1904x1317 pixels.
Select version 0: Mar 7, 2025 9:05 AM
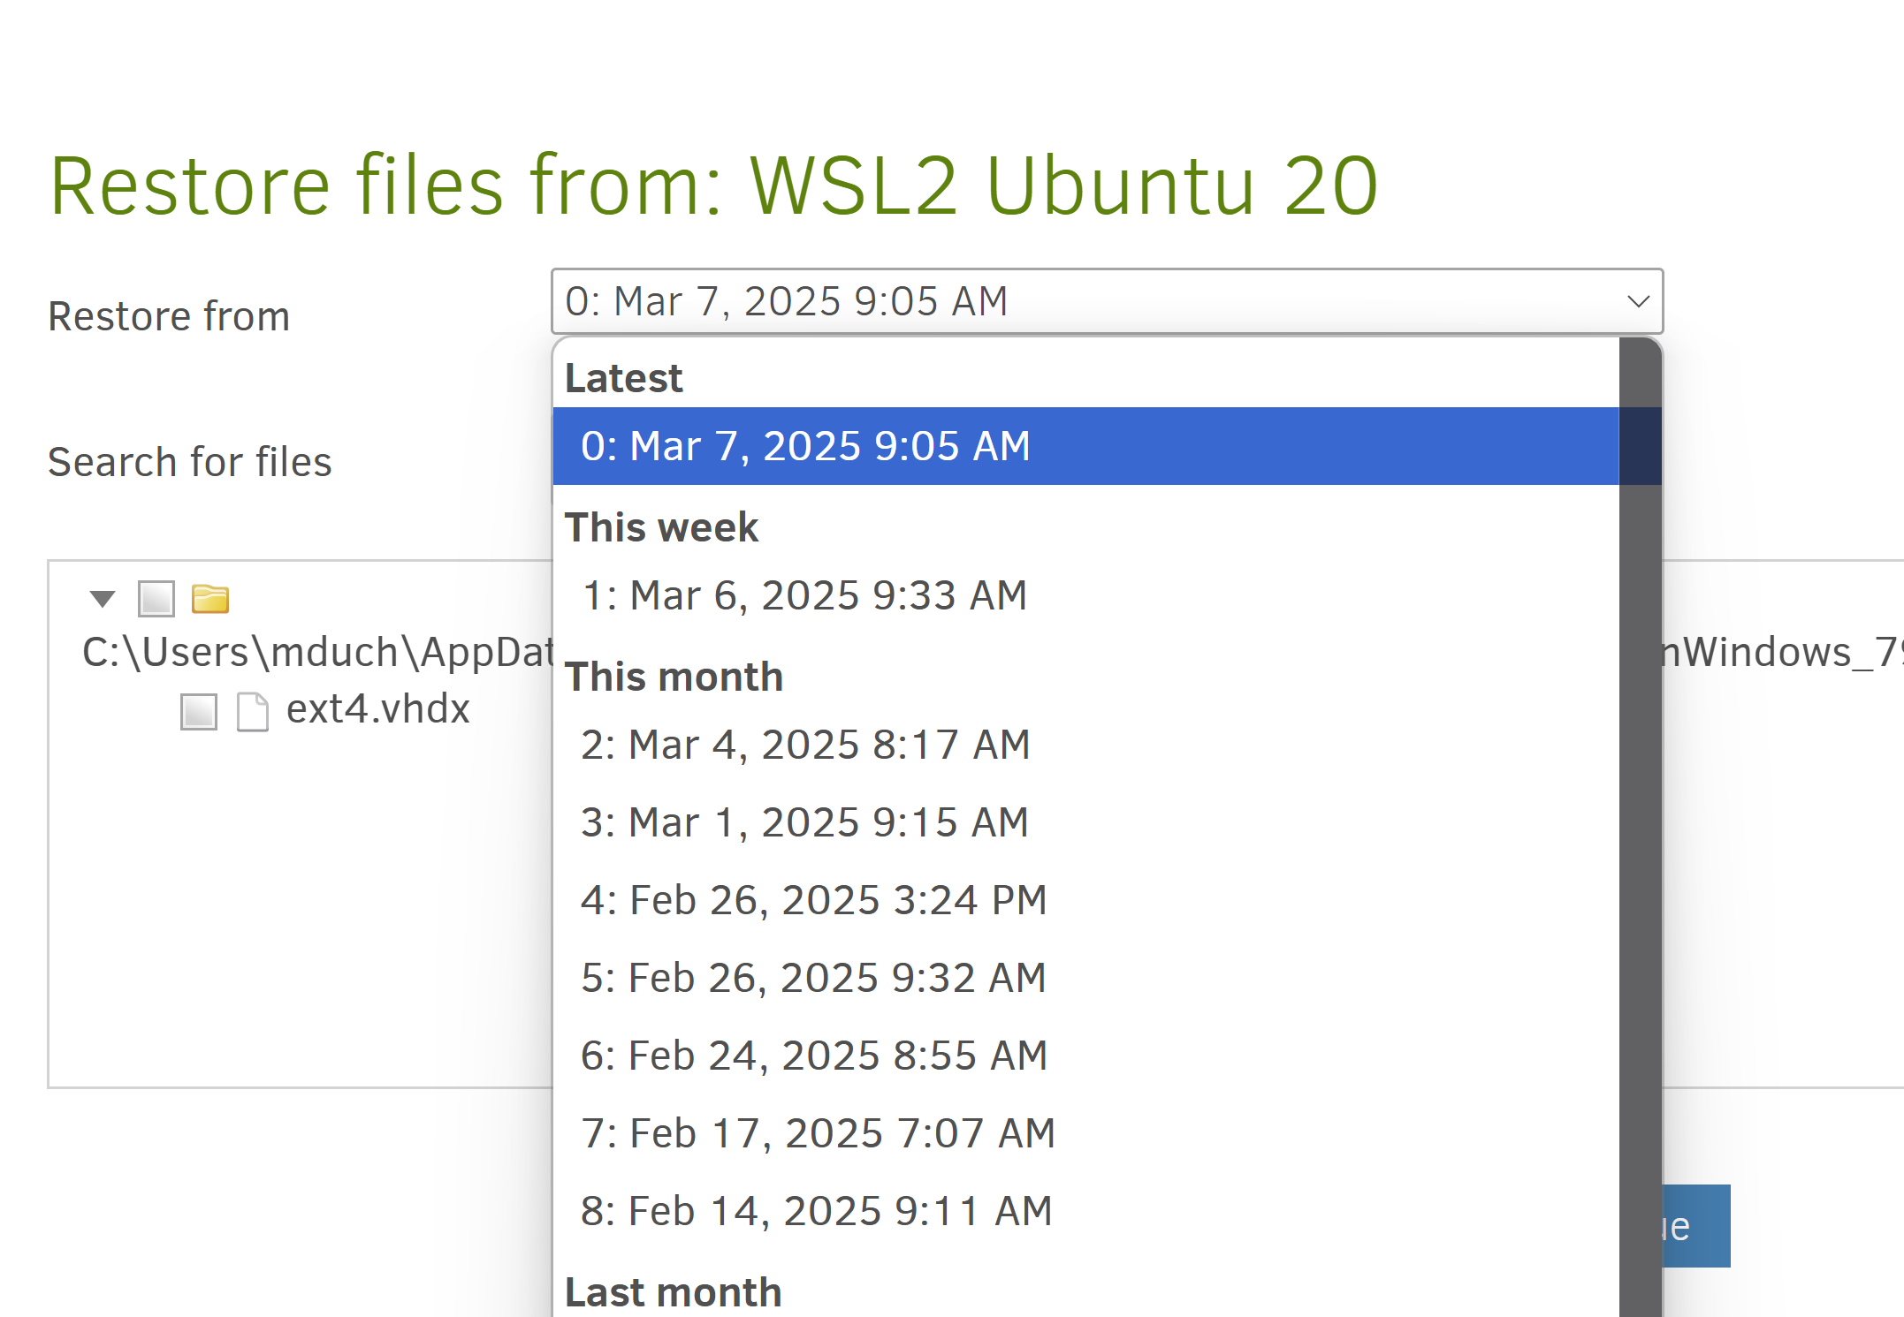(804, 446)
